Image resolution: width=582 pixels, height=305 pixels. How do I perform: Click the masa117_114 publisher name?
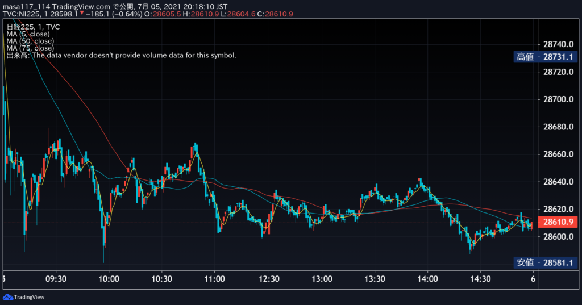point(27,7)
